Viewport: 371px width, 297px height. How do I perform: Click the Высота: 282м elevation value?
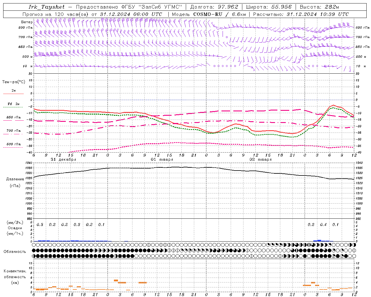(x=319, y=7)
